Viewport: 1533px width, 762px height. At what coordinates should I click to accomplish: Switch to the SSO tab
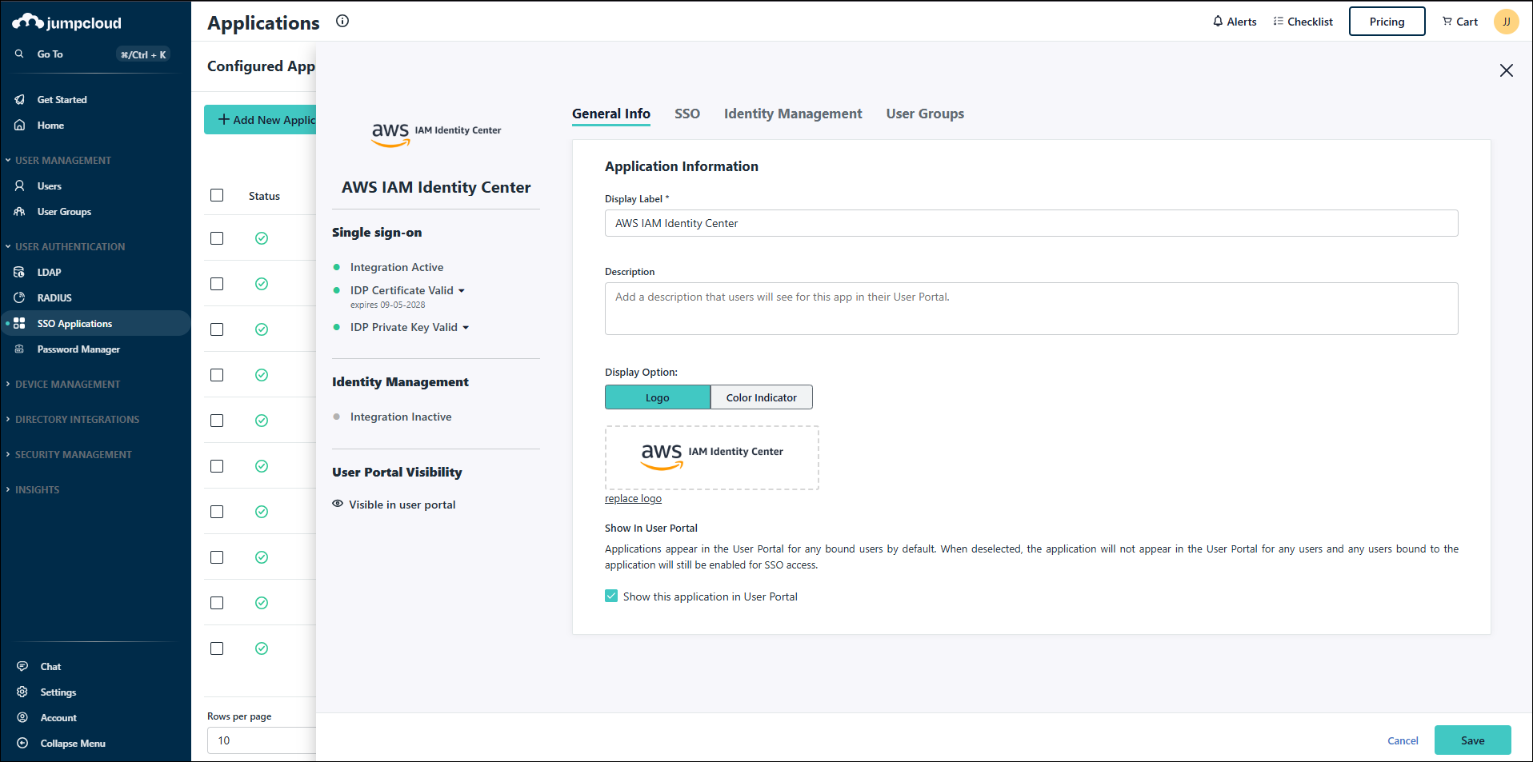[x=686, y=114]
